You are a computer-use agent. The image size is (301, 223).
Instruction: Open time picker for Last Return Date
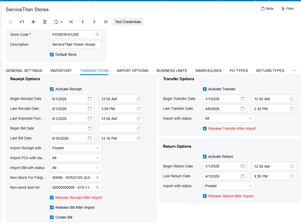(x=292, y=176)
